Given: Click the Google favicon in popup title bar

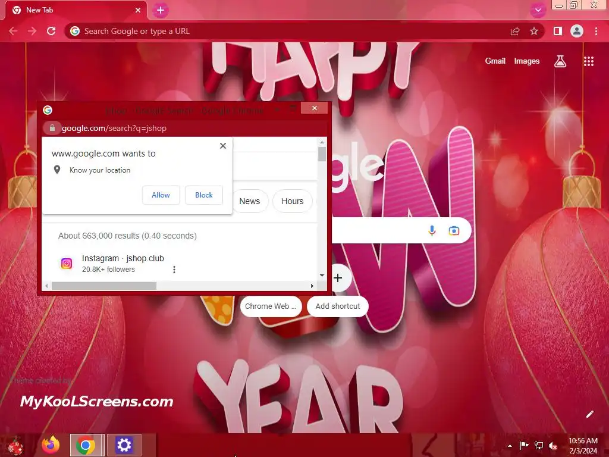Looking at the screenshot, I should tap(48, 110).
